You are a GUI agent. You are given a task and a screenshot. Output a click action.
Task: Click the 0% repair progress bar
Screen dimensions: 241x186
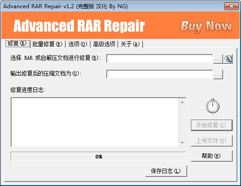(98, 157)
